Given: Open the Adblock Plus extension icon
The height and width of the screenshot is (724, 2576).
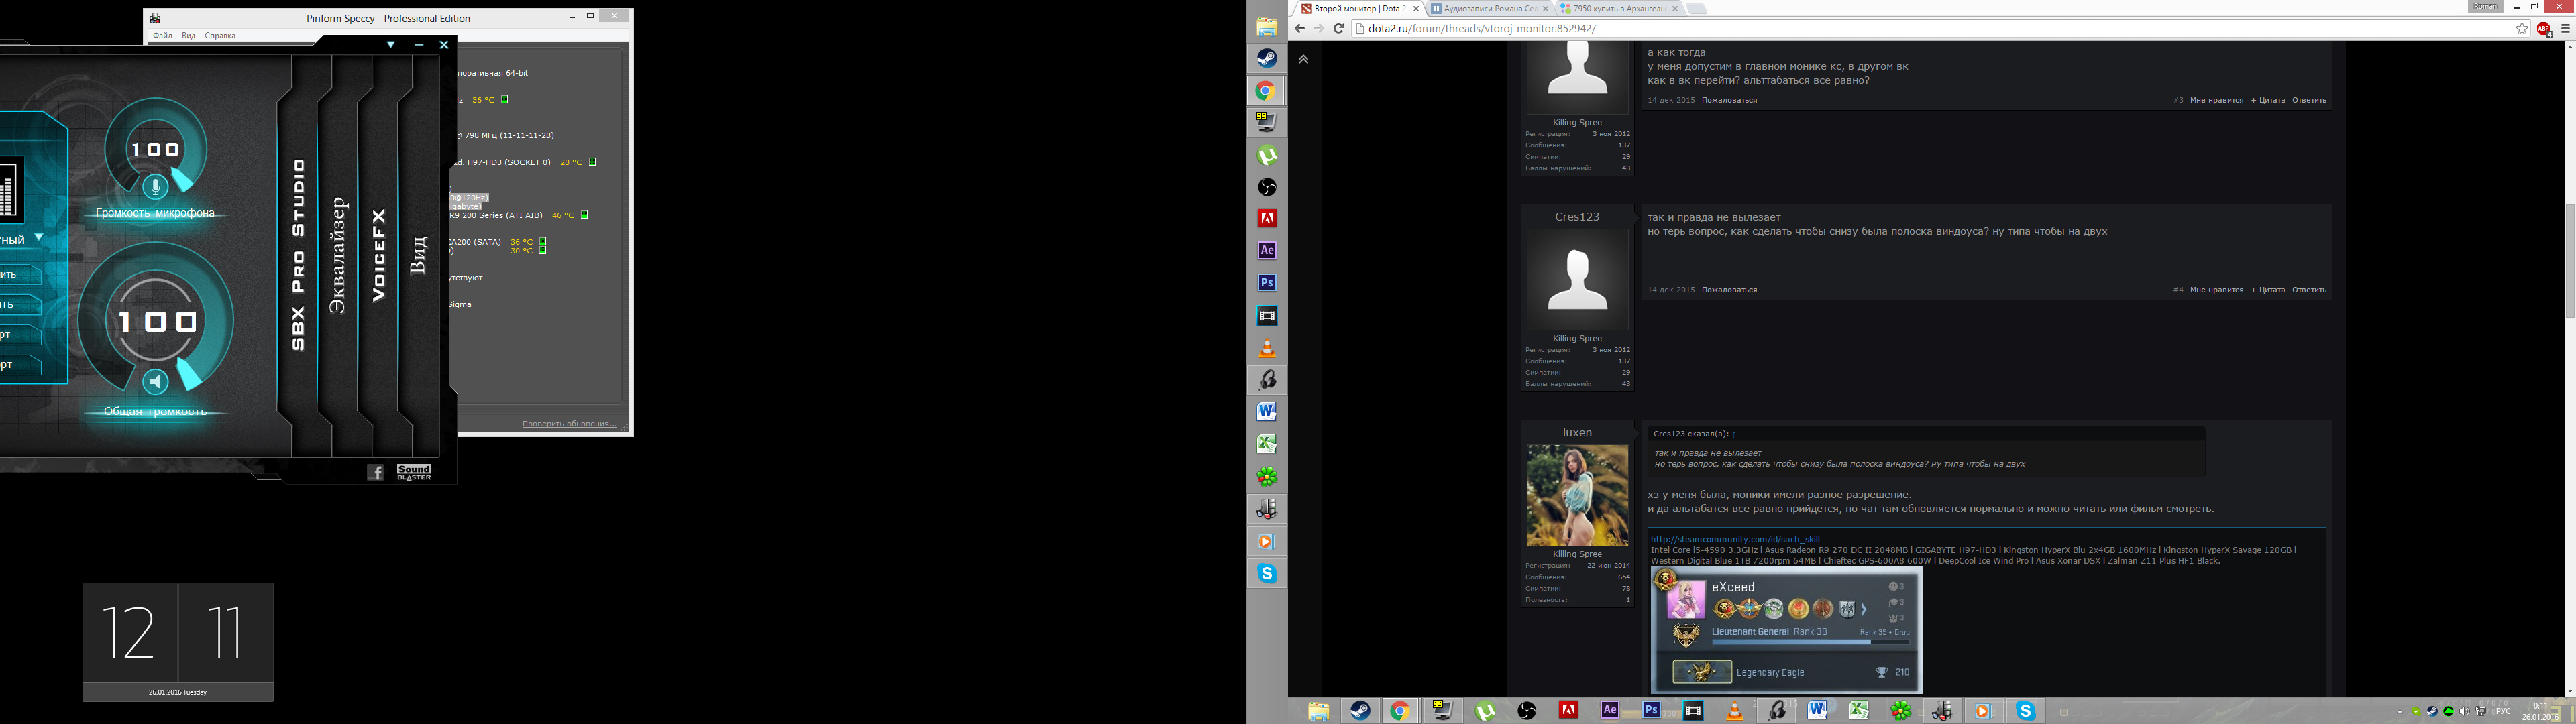Looking at the screenshot, I should click(2544, 29).
